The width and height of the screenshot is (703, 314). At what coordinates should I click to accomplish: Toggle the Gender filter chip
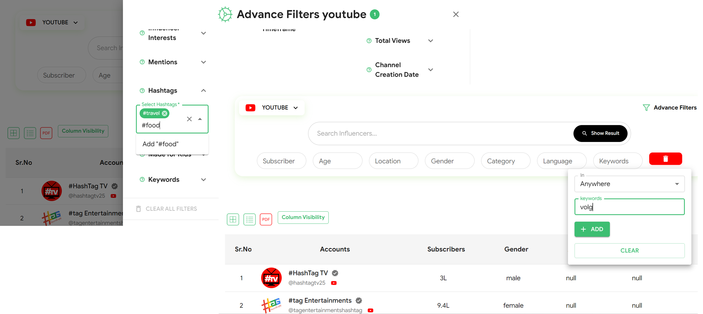449,160
